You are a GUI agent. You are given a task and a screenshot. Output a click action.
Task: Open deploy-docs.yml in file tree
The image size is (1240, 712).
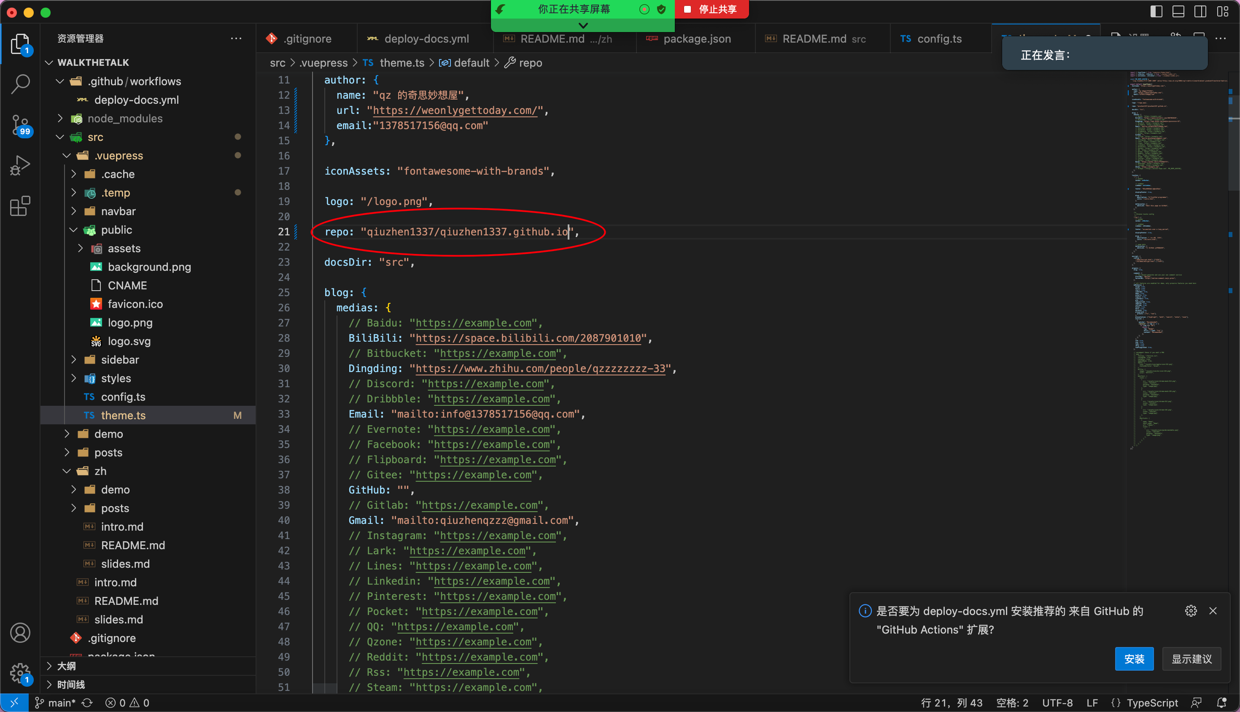point(136,100)
